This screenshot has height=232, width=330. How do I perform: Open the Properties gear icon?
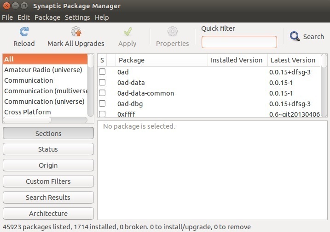pos(173,32)
